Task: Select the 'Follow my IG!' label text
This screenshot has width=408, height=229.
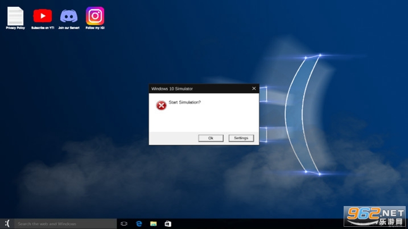Action: tap(95, 28)
